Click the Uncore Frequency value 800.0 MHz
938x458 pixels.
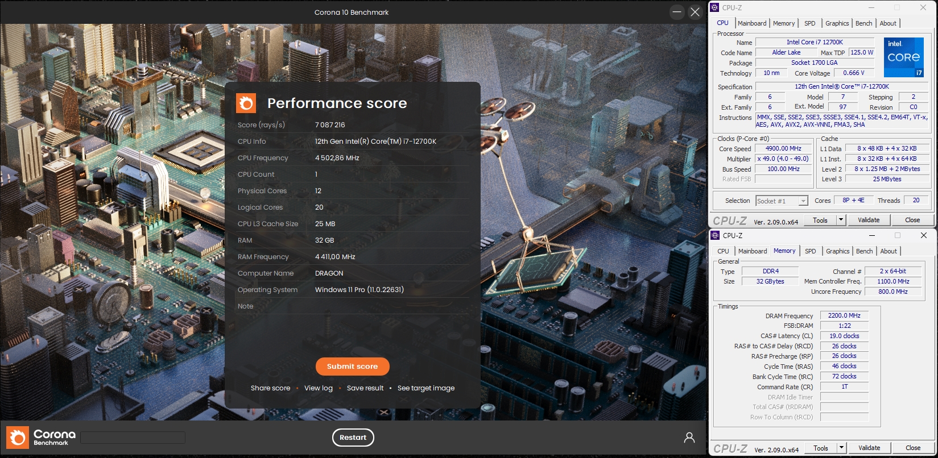[x=893, y=292]
